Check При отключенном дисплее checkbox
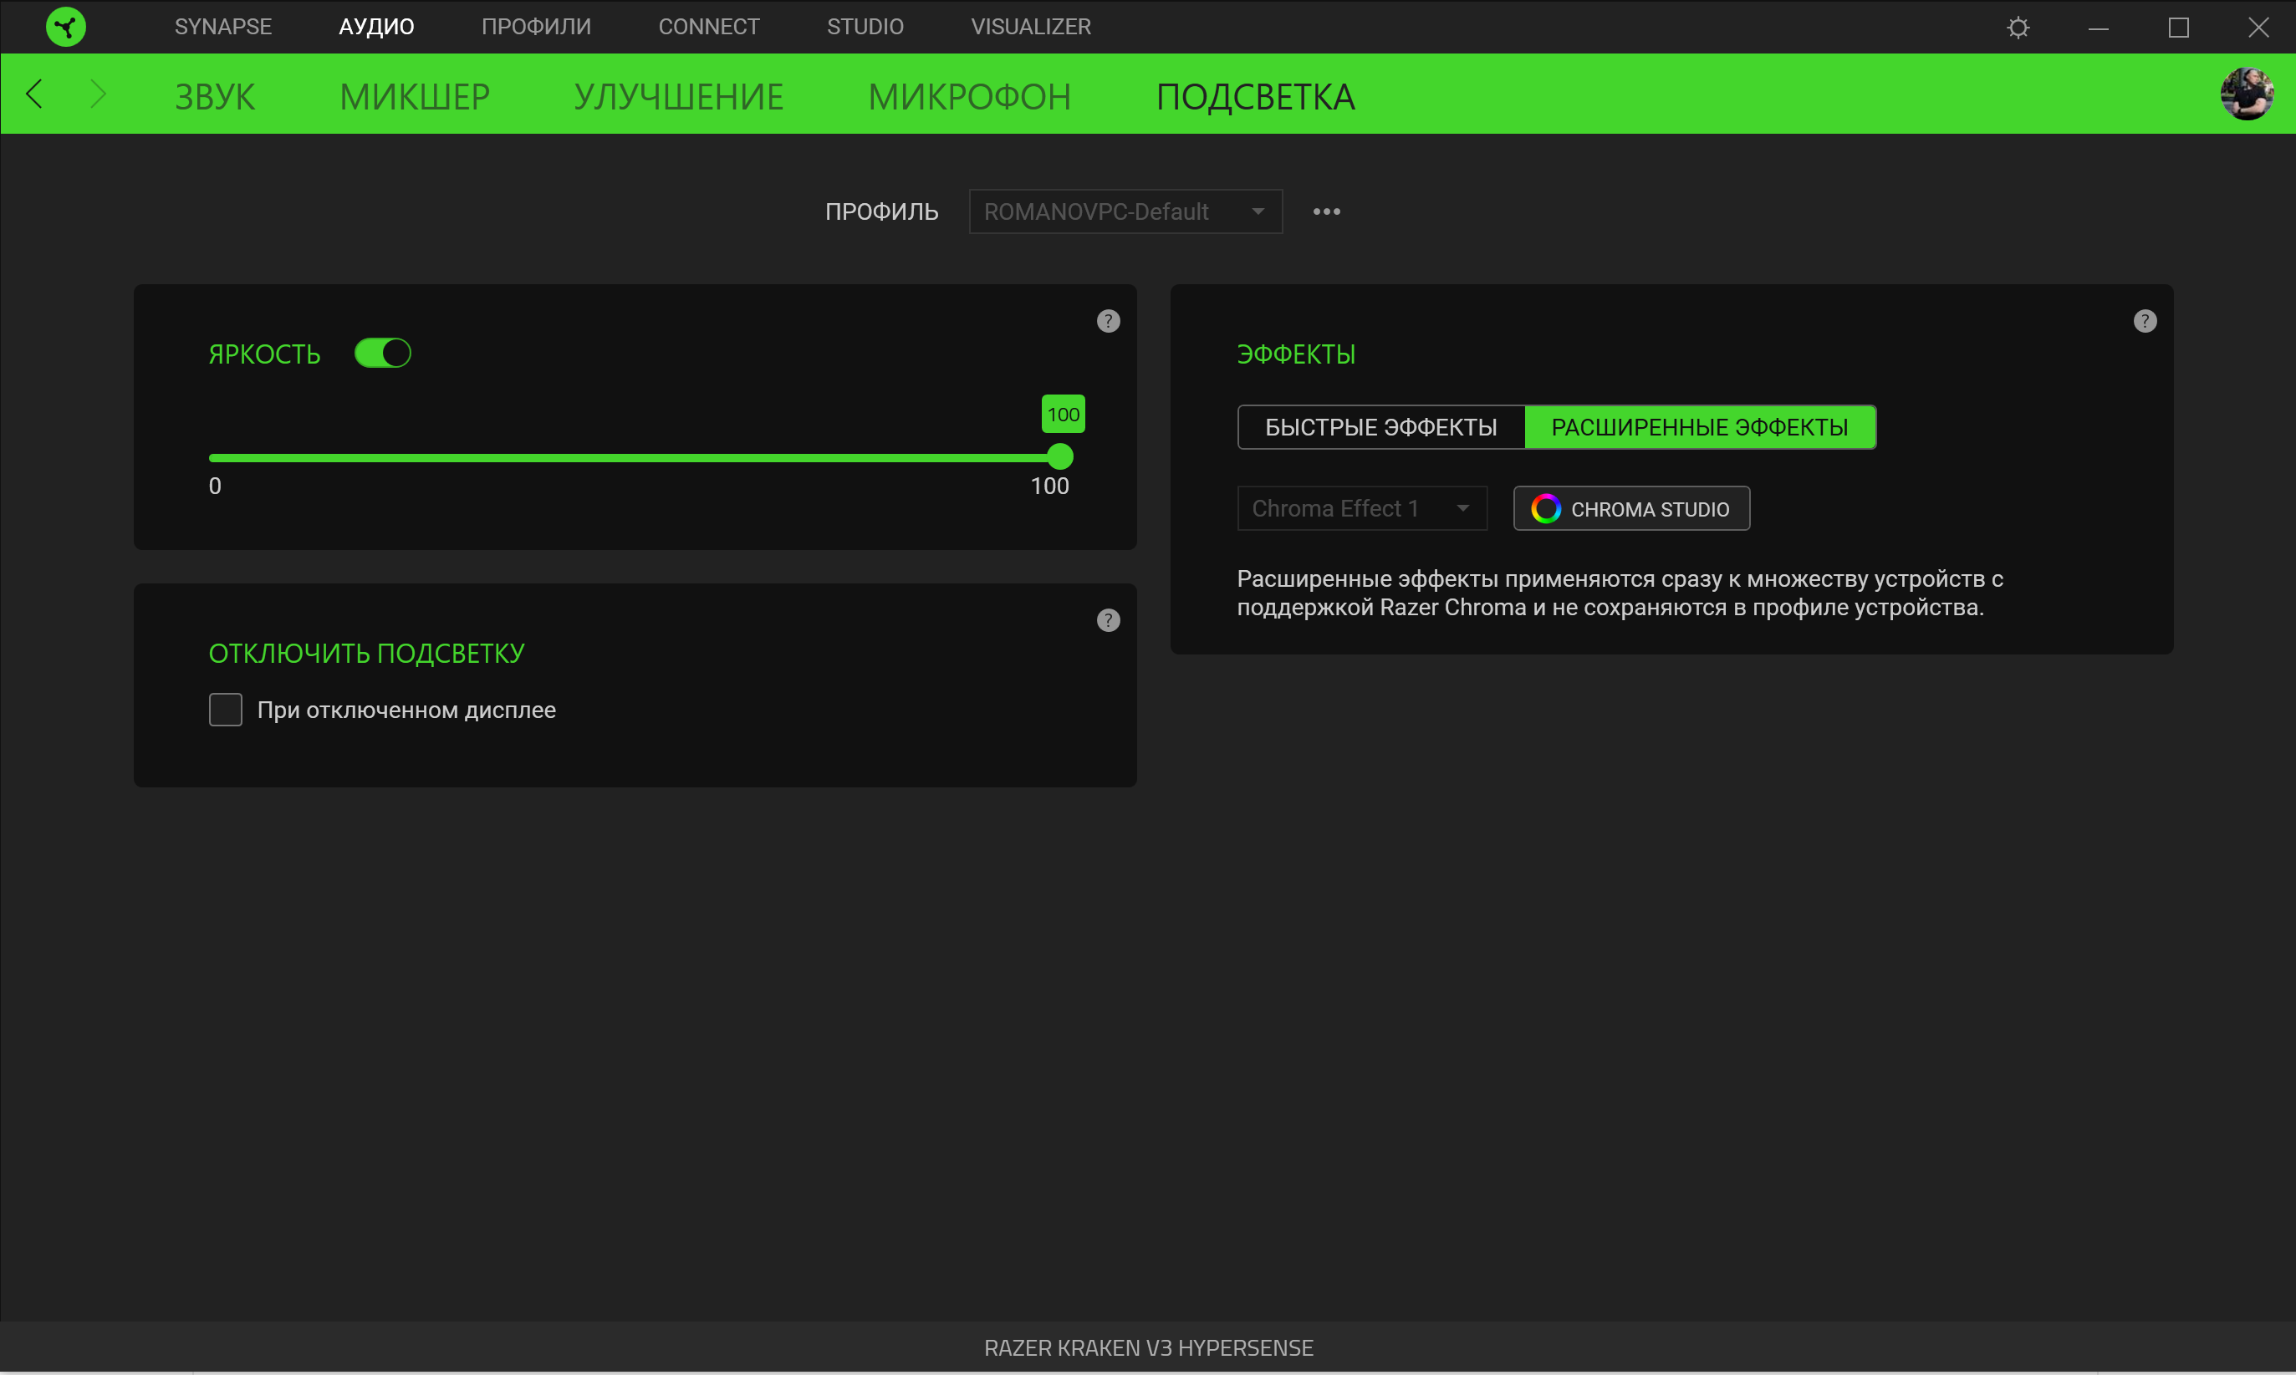The height and width of the screenshot is (1375, 2296). 225,710
